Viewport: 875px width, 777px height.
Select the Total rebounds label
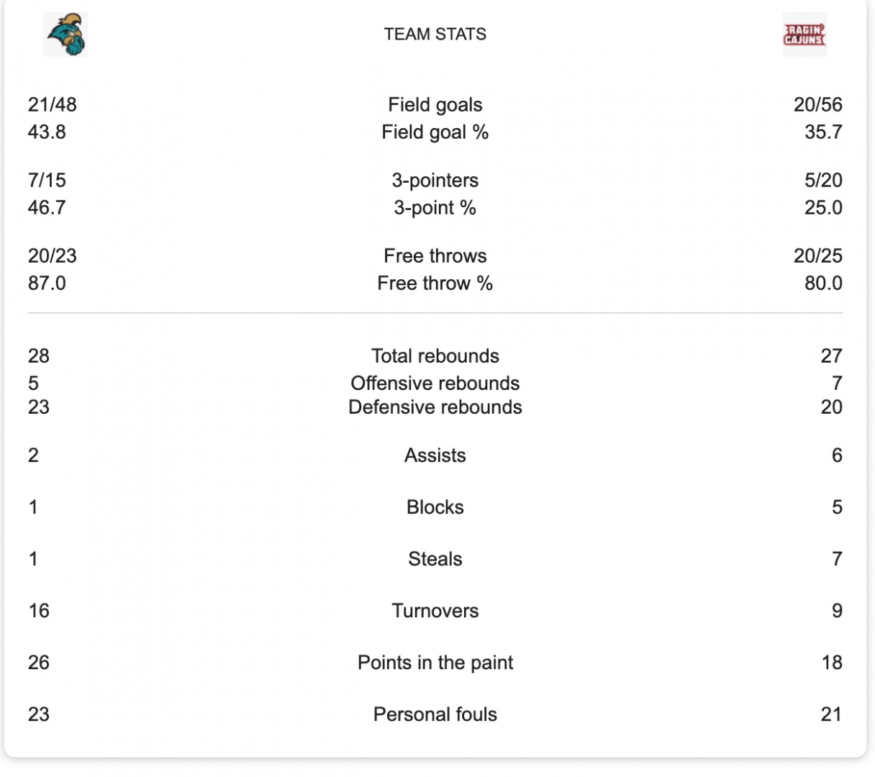tap(435, 356)
